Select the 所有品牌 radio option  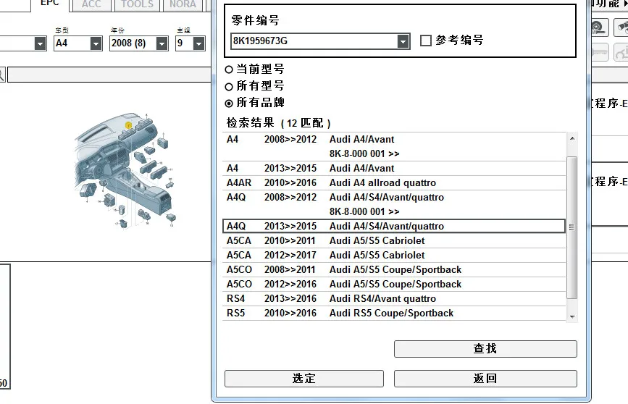pyautogui.click(x=229, y=104)
